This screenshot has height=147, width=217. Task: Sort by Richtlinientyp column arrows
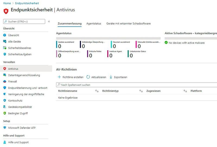coord(141,91)
